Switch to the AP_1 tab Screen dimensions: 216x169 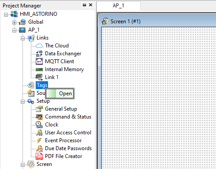pyautogui.click(x=119, y=6)
